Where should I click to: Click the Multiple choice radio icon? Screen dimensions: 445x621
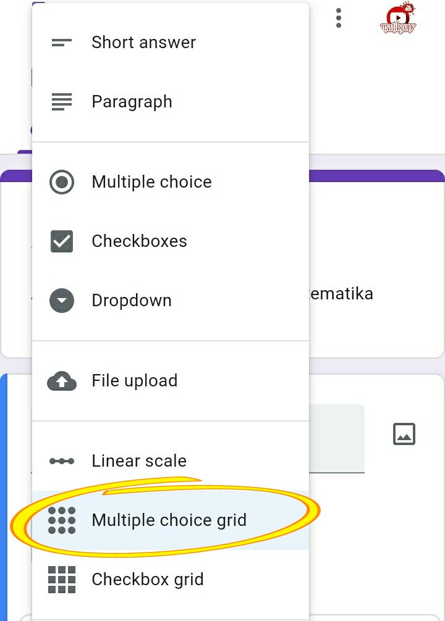pos(62,182)
